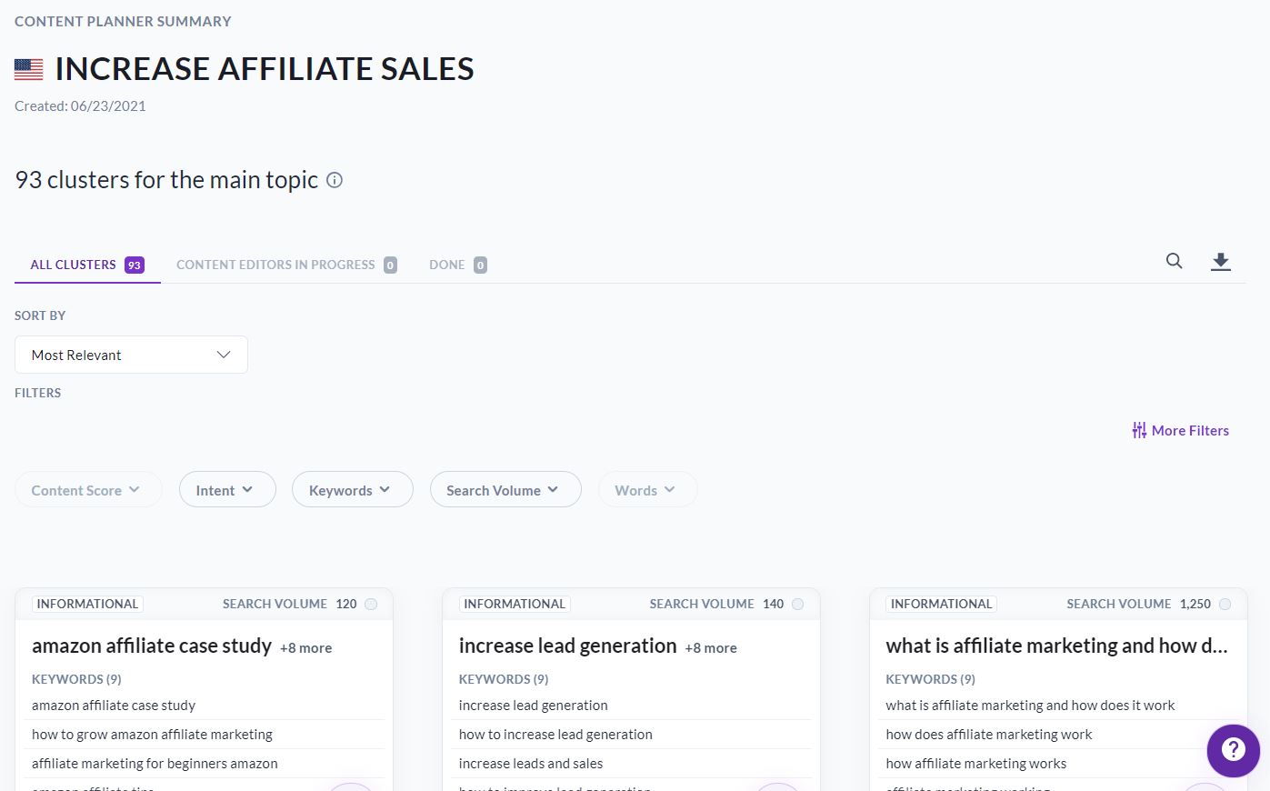Switch to Content Editors In Progress tab
The height and width of the screenshot is (791, 1270).
point(286,265)
